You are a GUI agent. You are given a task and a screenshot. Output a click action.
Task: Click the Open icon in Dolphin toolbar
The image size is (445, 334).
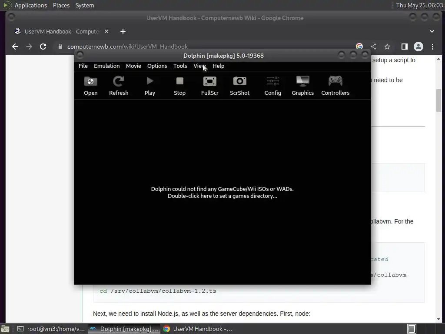coord(90,86)
